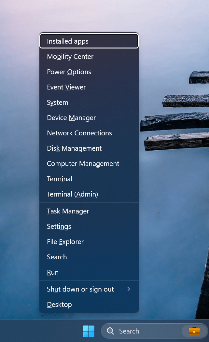Click the Windows Start button
The image size is (209, 342).
coord(89,331)
